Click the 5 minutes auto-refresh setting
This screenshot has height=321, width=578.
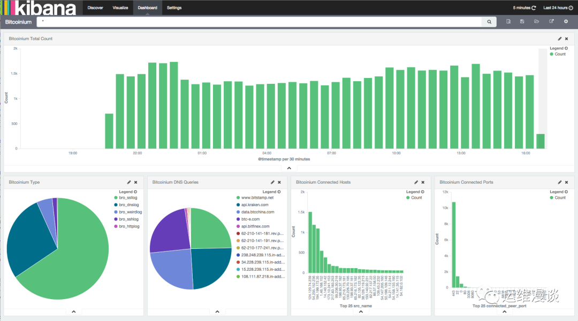coord(524,7)
